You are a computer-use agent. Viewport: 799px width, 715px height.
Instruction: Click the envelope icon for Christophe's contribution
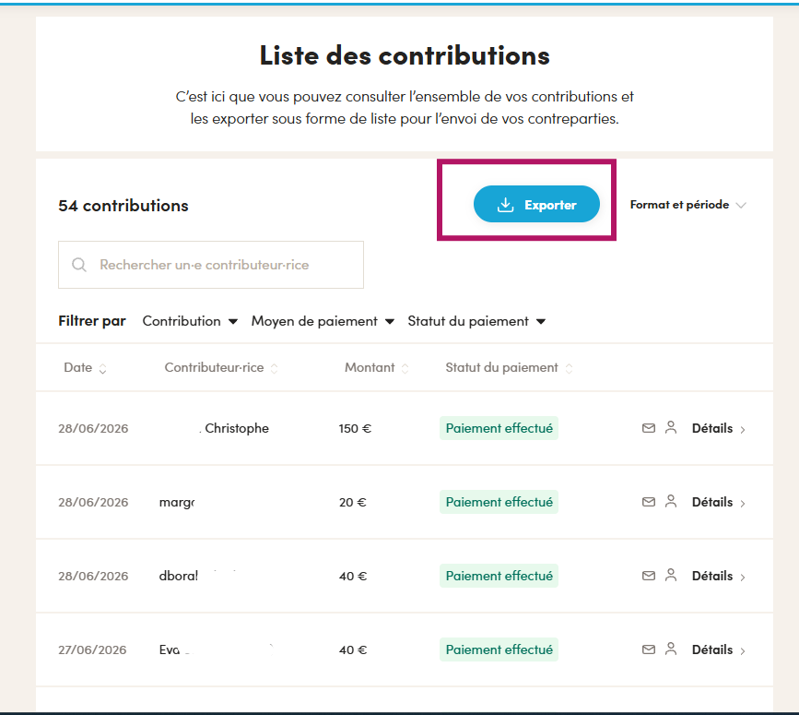point(648,428)
